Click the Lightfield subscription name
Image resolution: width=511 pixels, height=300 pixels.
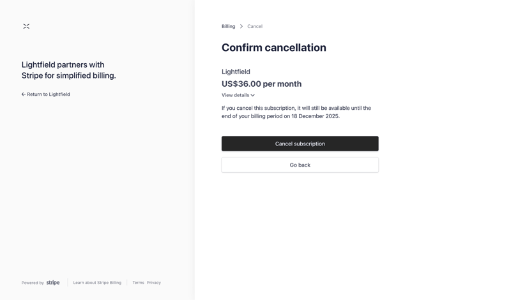click(236, 71)
